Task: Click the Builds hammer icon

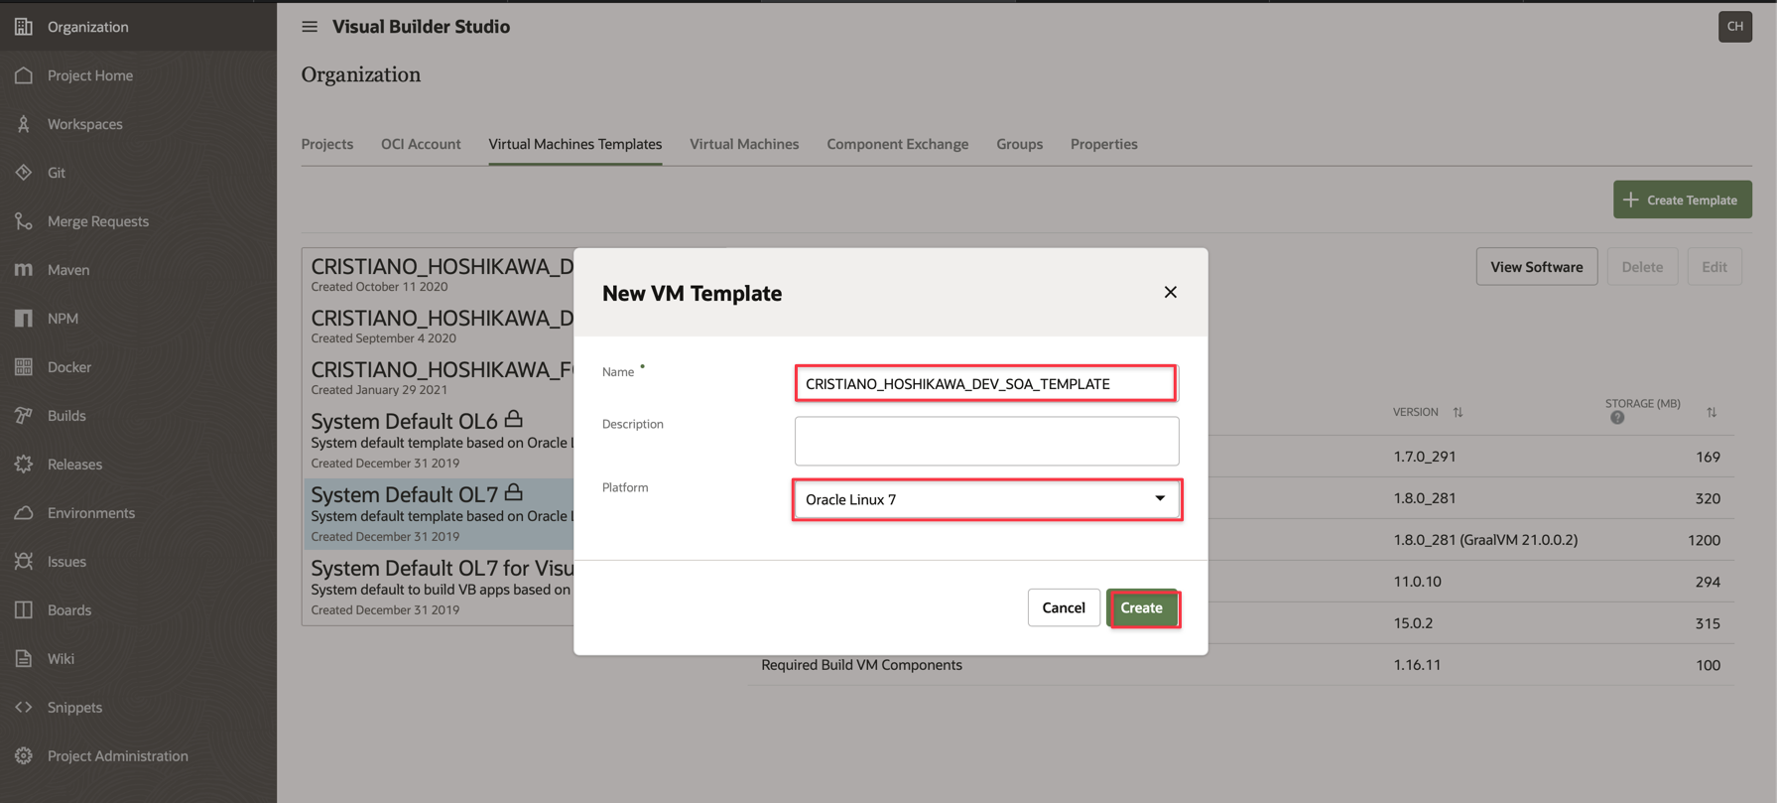Action: 24,416
